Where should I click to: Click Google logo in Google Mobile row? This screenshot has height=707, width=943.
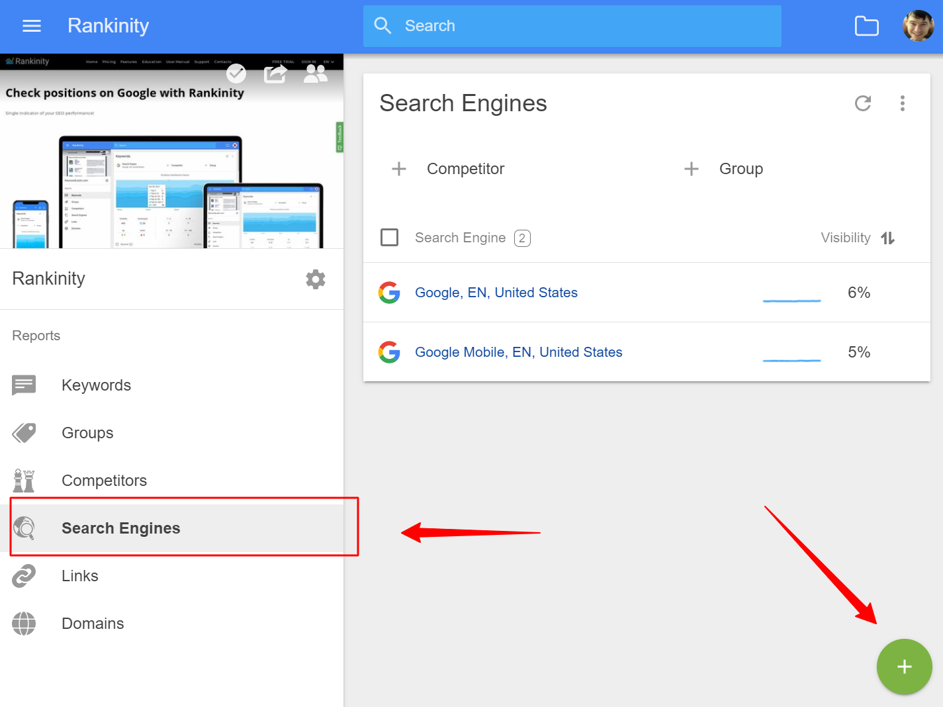(x=389, y=352)
